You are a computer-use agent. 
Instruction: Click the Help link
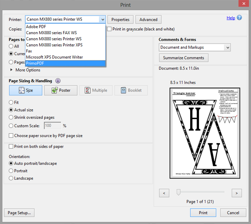[231, 18]
